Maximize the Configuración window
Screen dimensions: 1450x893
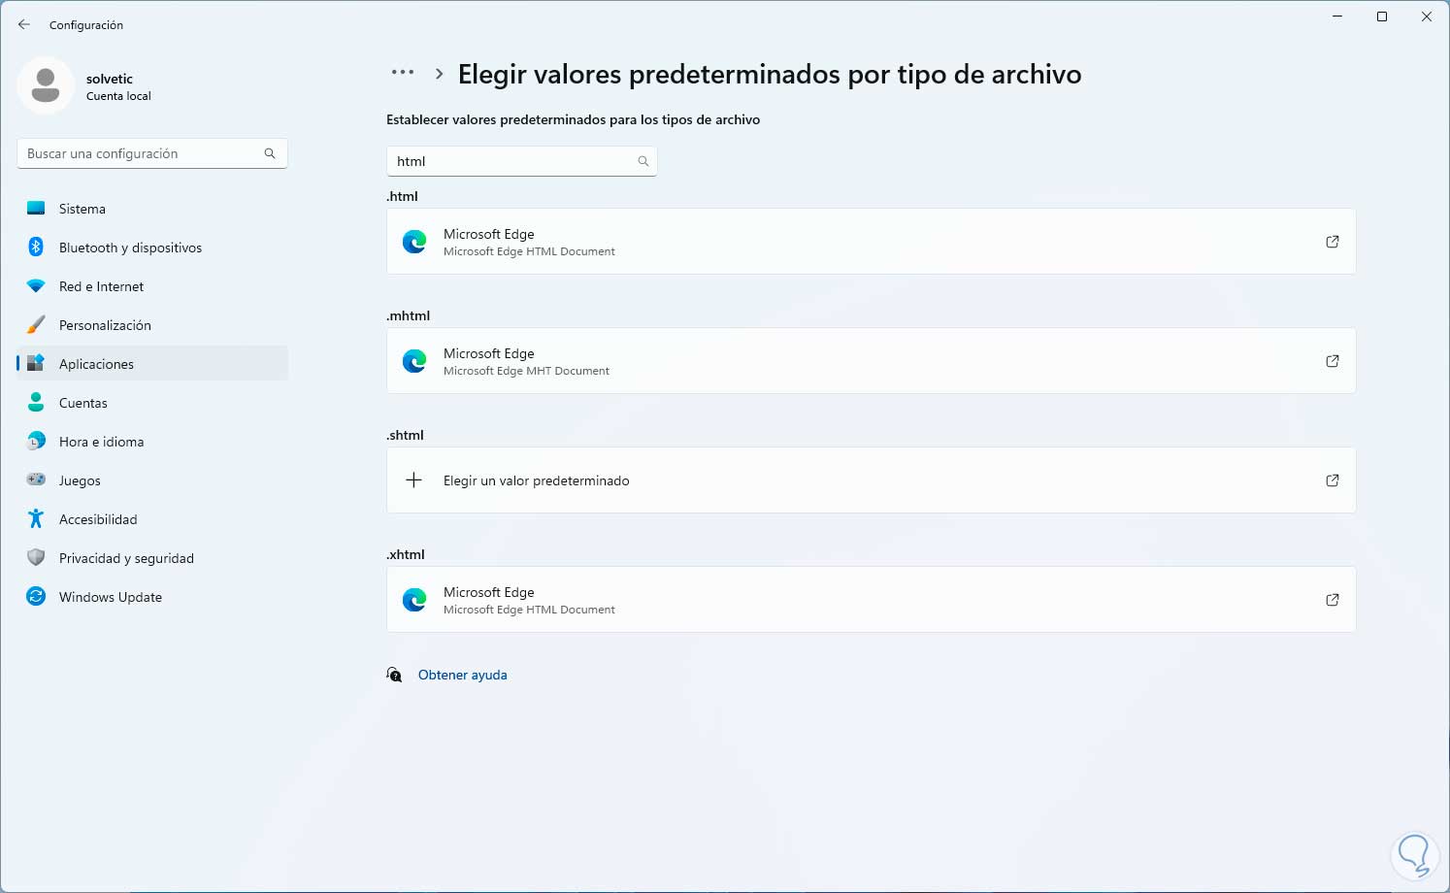coord(1382,17)
